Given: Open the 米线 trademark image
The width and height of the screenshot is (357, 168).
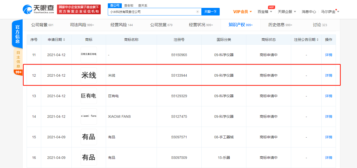Looking at the screenshot, I should tap(89, 75).
